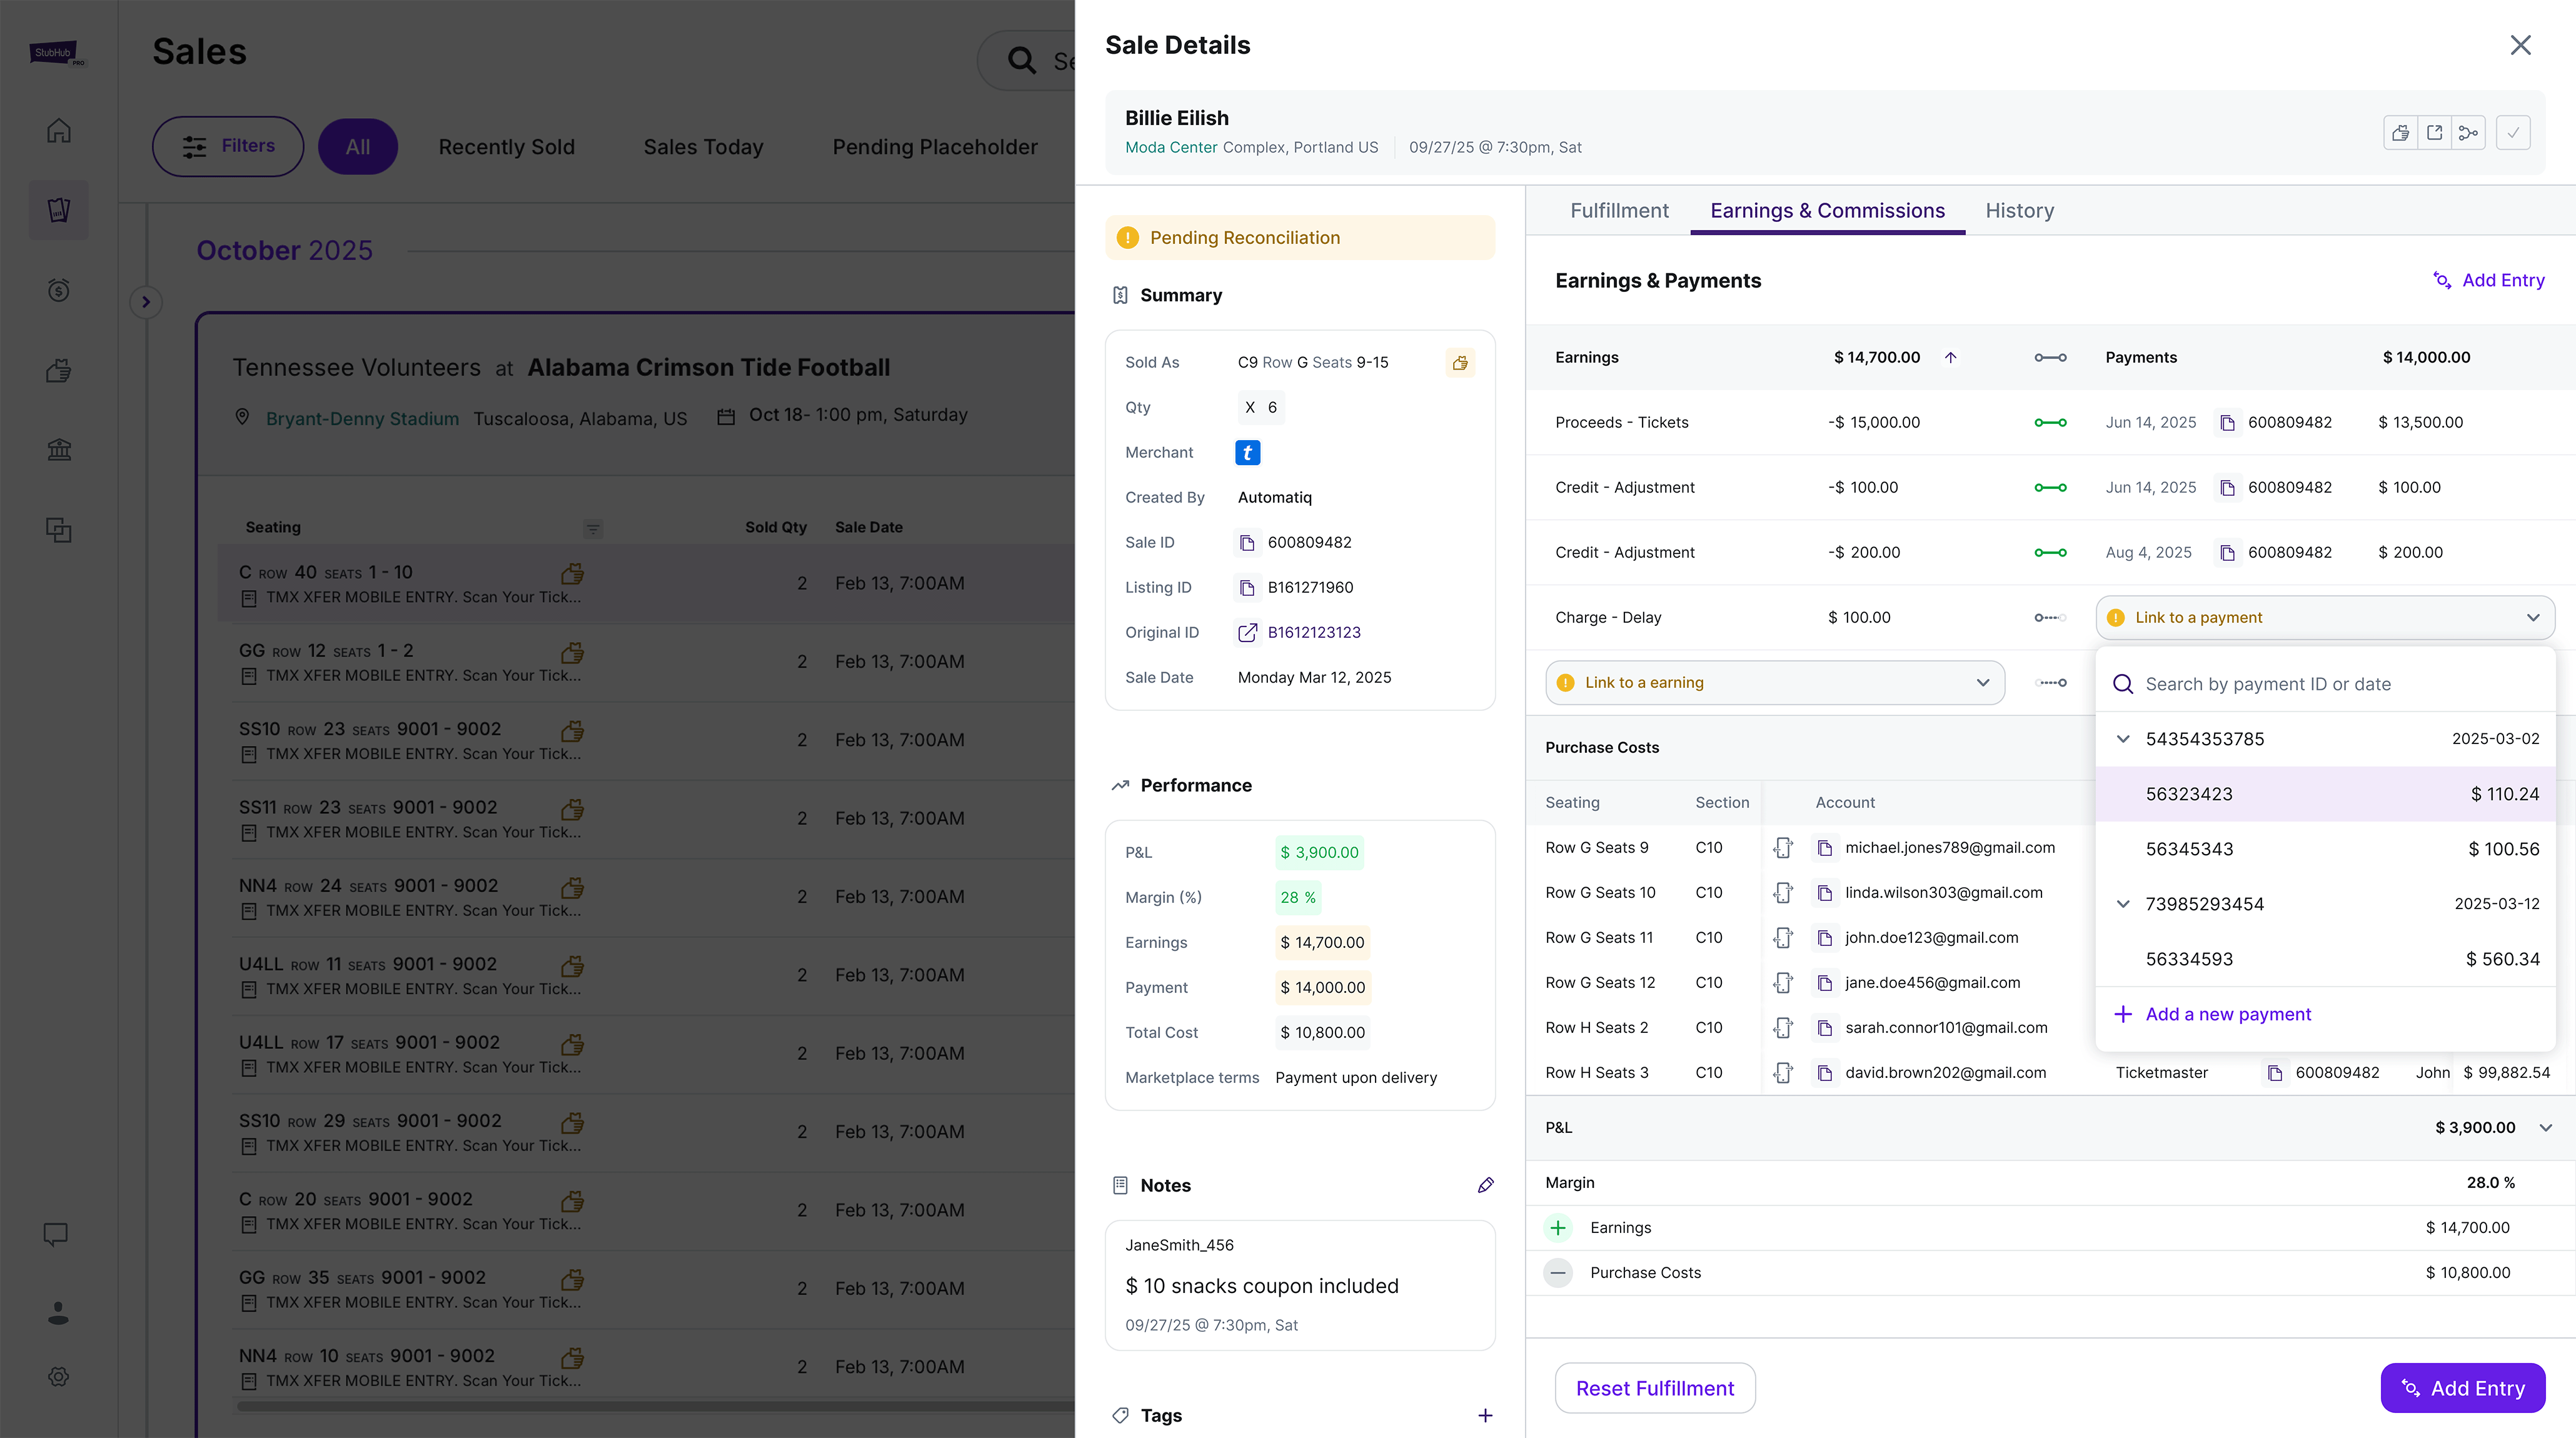Click the plus icon to add Tags
2576x1438 pixels.
(x=1485, y=1415)
